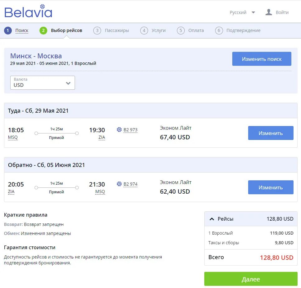This screenshot has height=288, width=301.
Task: Open the Русский language dropdown
Action: [x=242, y=12]
